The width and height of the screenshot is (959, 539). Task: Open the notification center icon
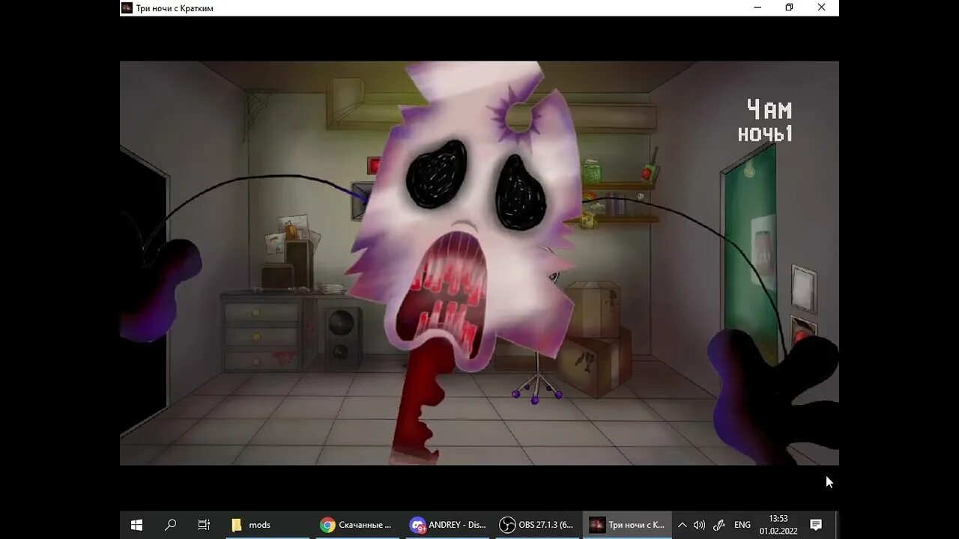click(816, 525)
